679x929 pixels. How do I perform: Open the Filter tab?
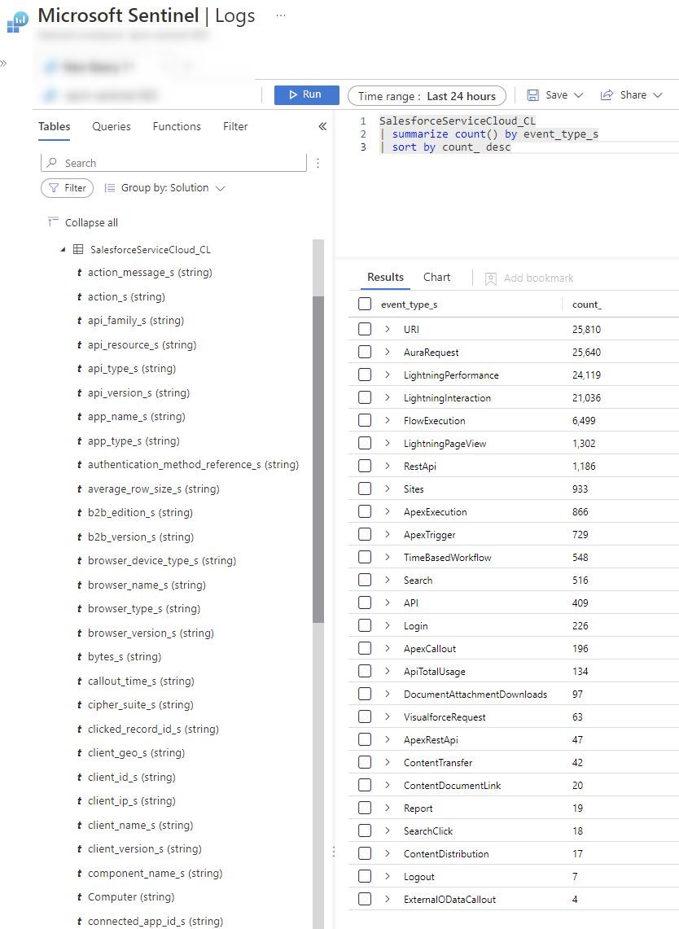pos(235,126)
